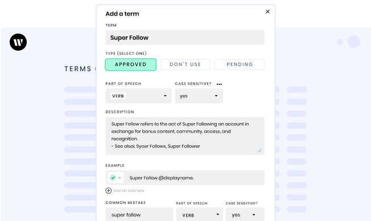Click the plus circle add example icon
The height and width of the screenshot is (221, 371).
click(x=108, y=191)
